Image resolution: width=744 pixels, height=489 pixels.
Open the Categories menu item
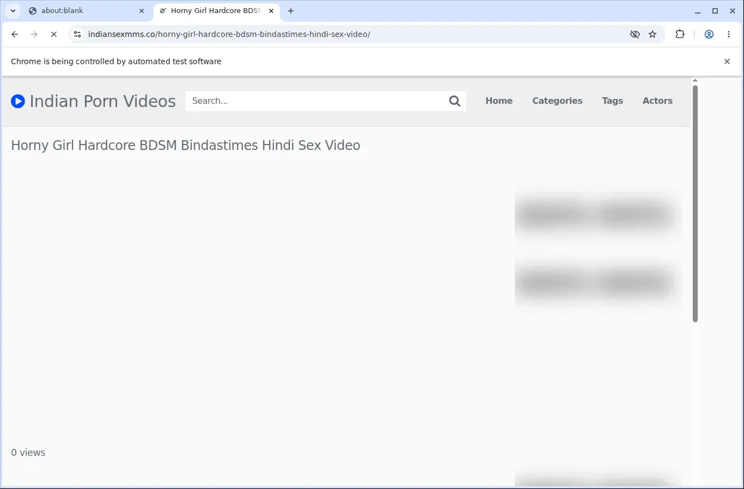557,101
